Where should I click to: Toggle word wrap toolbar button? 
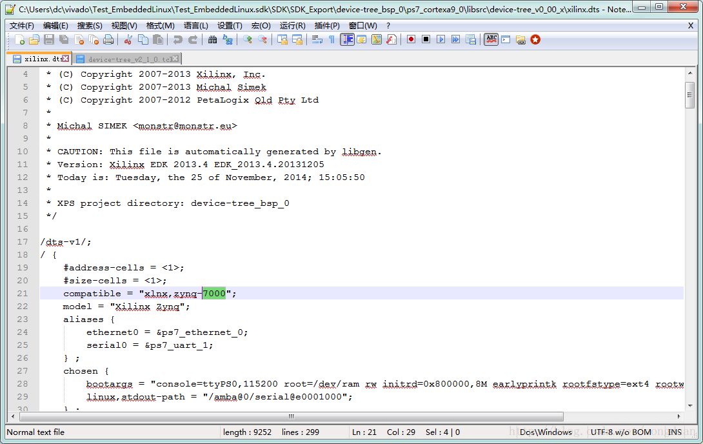pyautogui.click(x=317, y=40)
